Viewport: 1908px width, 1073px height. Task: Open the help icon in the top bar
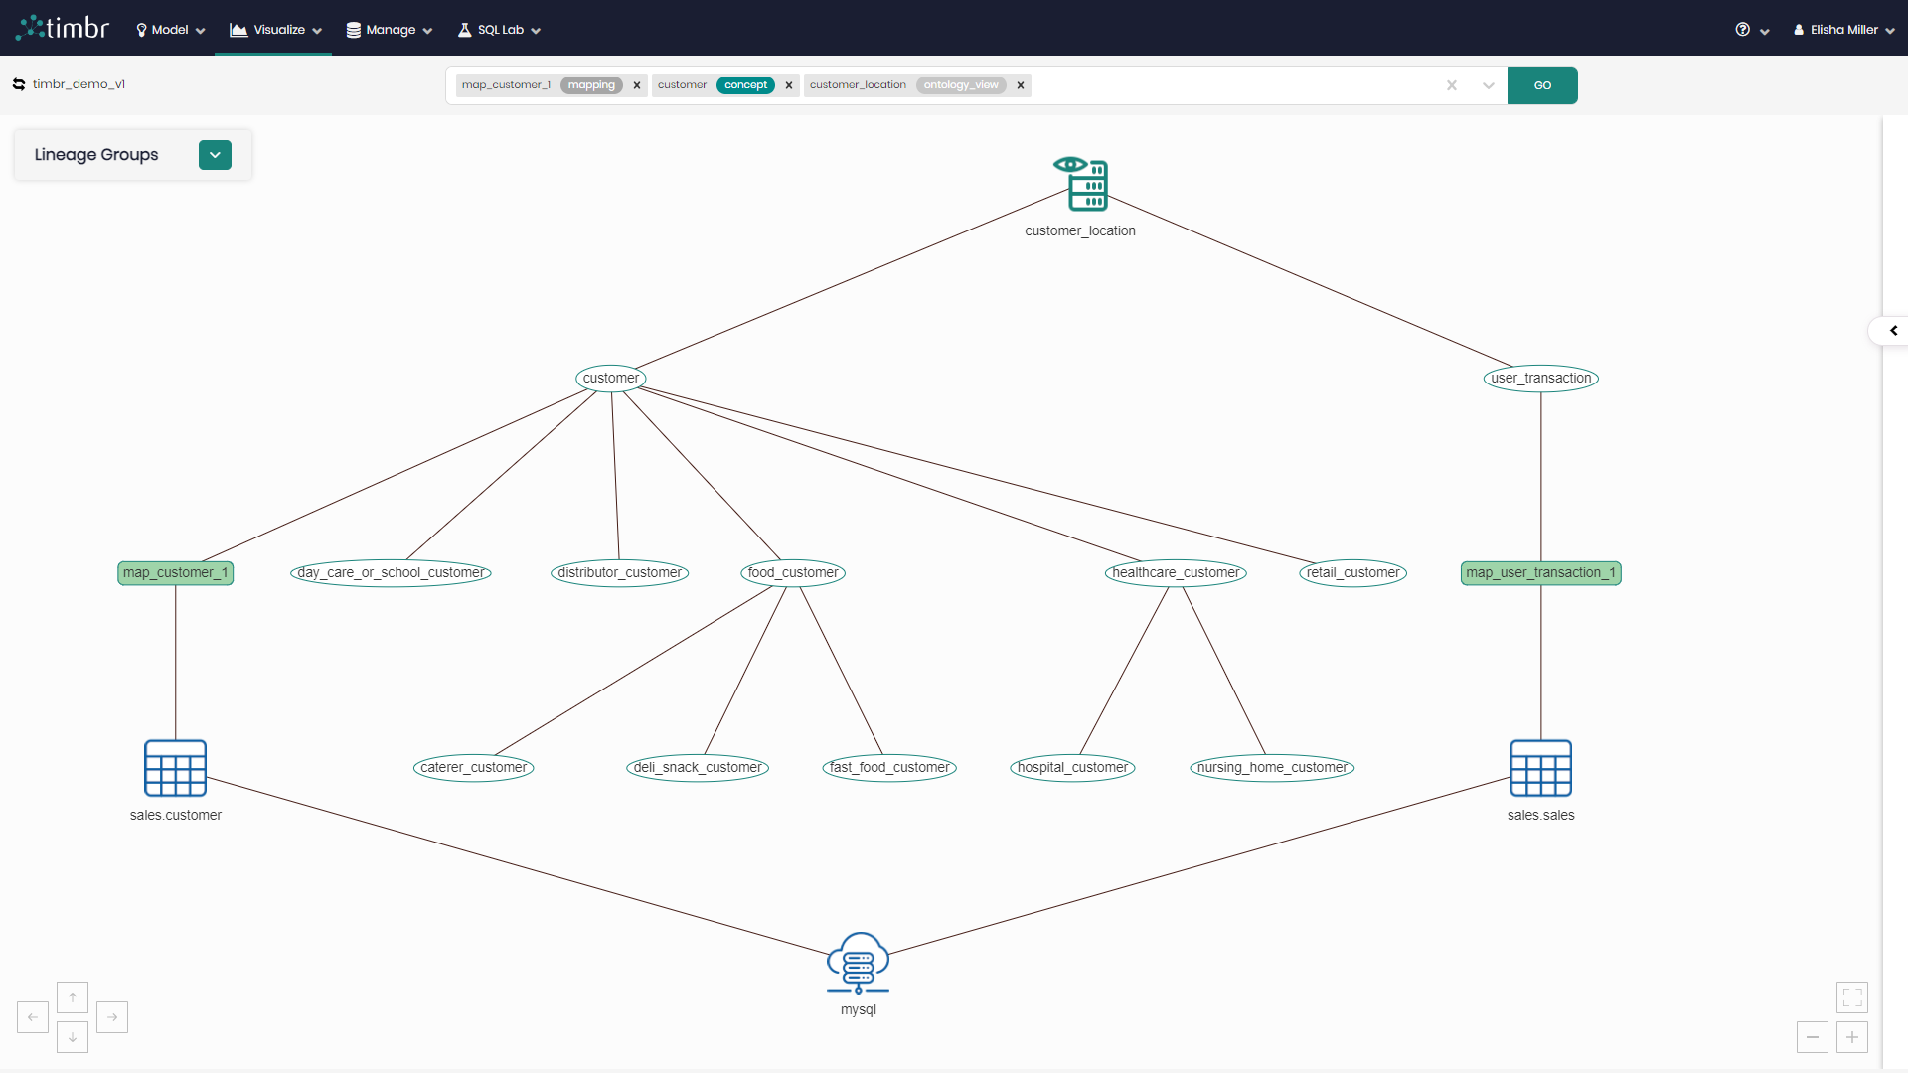pyautogui.click(x=1743, y=29)
